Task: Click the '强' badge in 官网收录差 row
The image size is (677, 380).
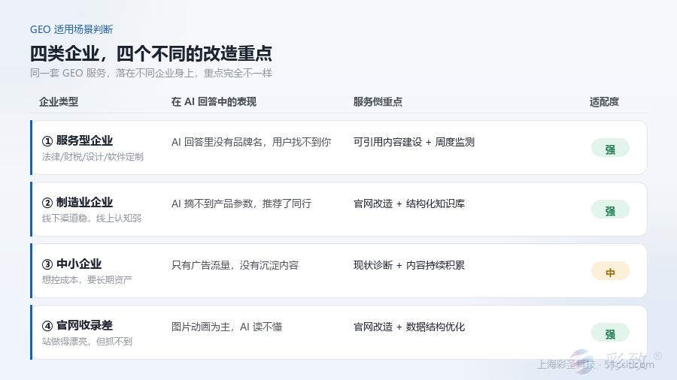Action: (610, 333)
